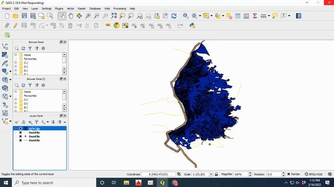This screenshot has height=187, width=334.
Task: Expand the C:/ drive in first Browser Panel
Action: (16, 63)
